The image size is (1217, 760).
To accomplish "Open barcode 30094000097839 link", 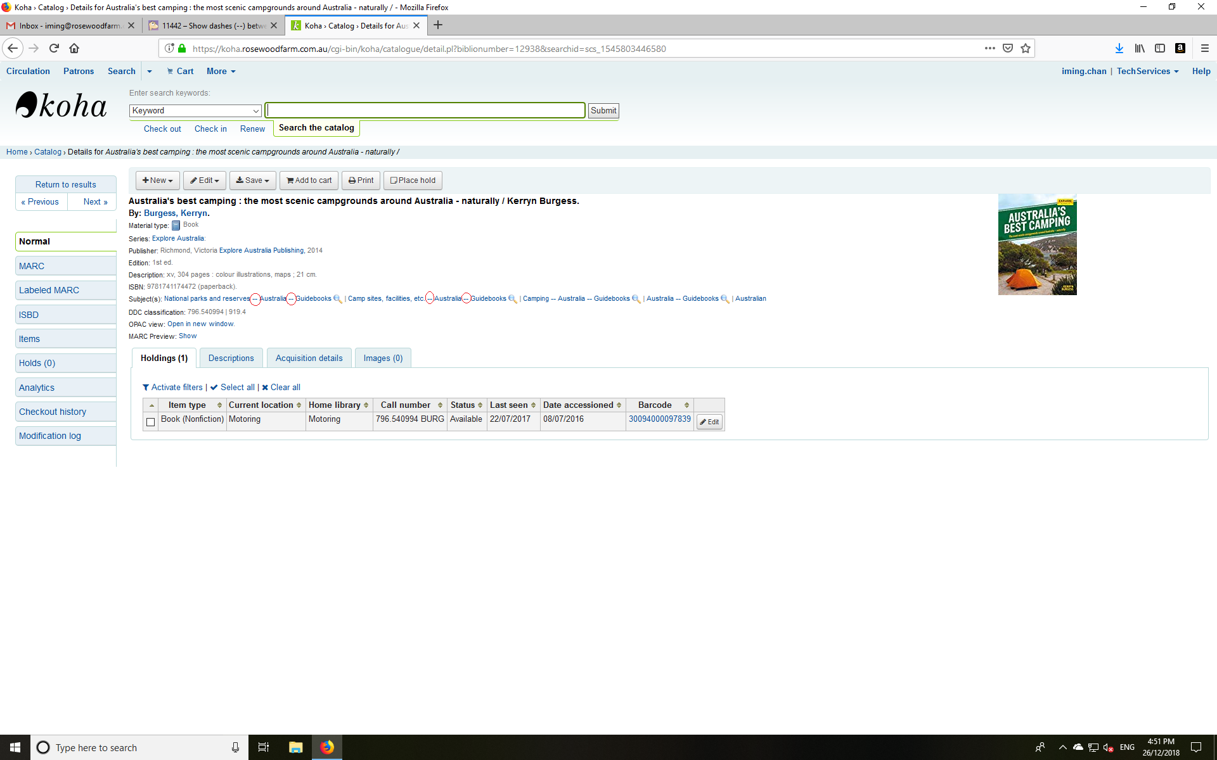I will tap(659, 419).
